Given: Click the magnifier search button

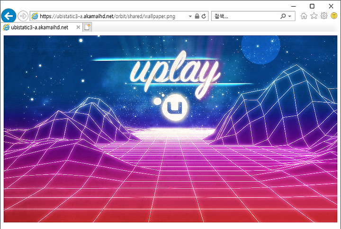Looking at the screenshot, I should click(283, 16).
